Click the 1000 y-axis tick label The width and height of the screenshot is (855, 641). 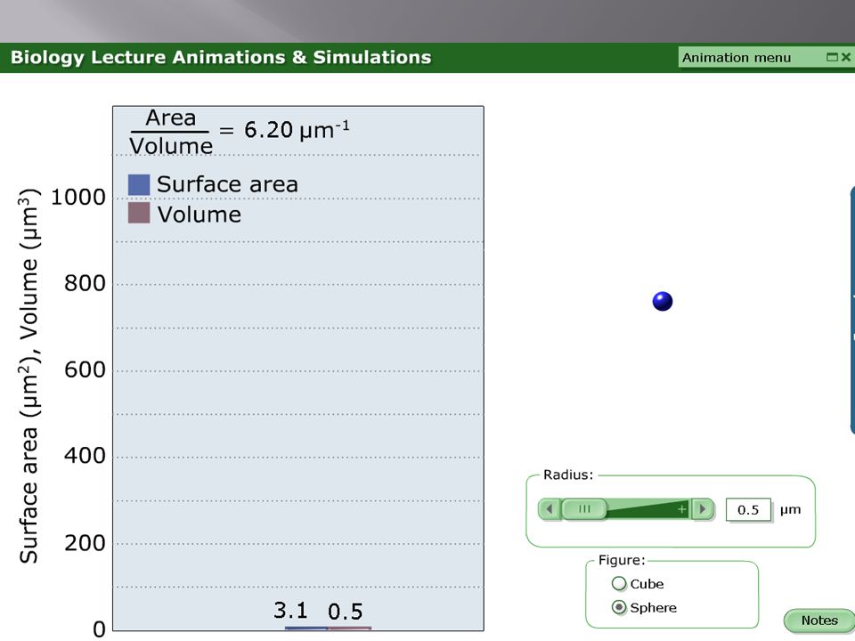coord(78,198)
